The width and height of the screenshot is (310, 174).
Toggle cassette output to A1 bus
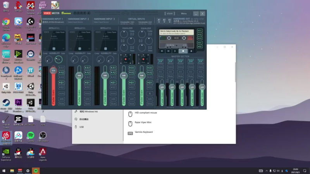tap(200, 31)
